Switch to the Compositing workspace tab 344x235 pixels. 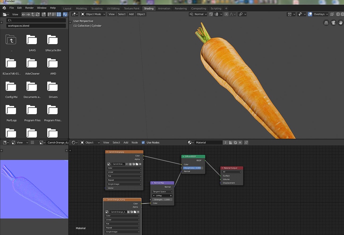coord(199,8)
